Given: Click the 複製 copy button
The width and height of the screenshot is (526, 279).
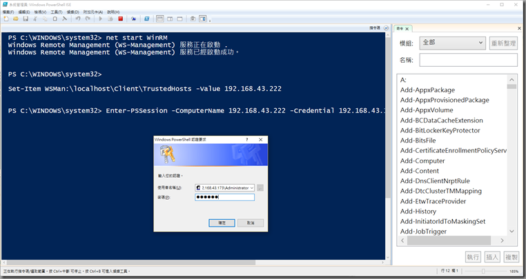Looking at the screenshot, I should point(512,257).
